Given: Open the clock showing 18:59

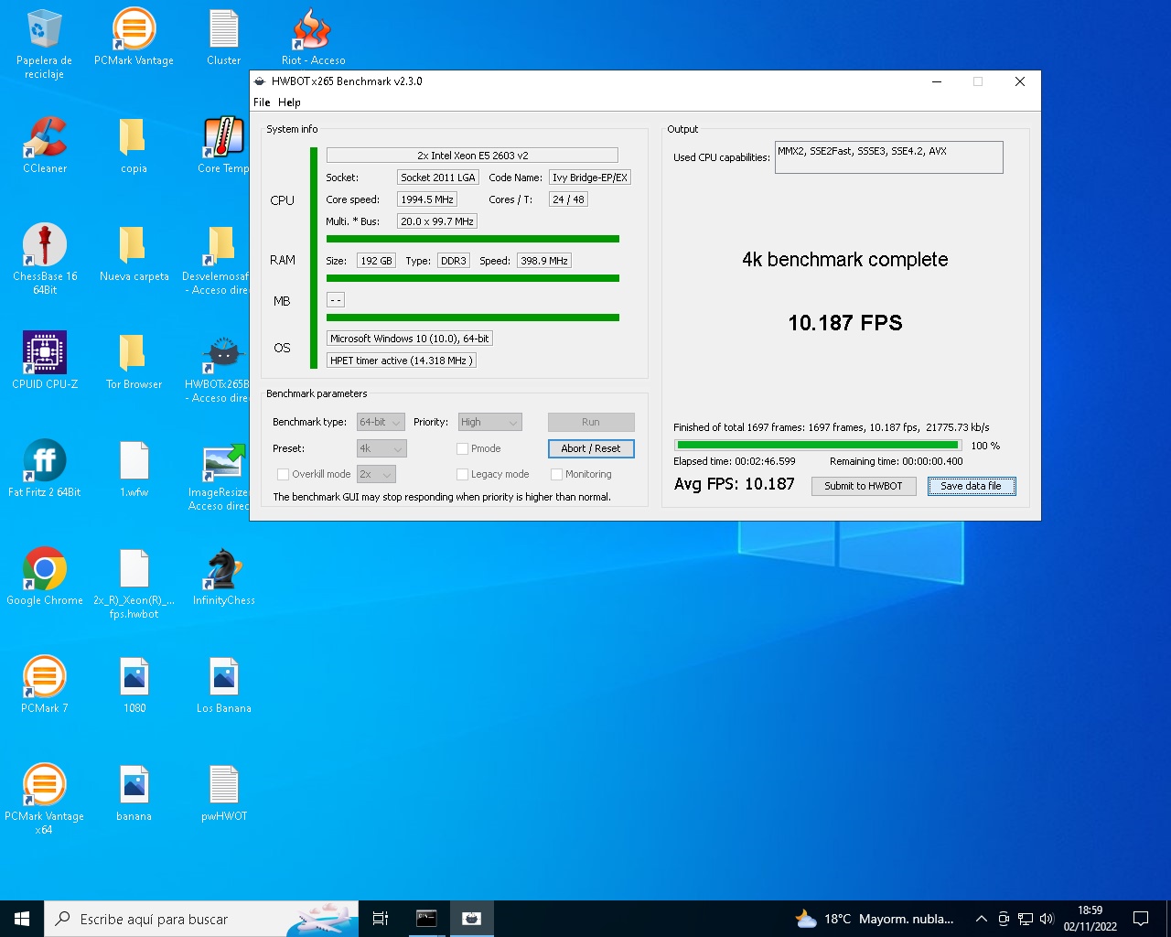Looking at the screenshot, I should (1090, 919).
